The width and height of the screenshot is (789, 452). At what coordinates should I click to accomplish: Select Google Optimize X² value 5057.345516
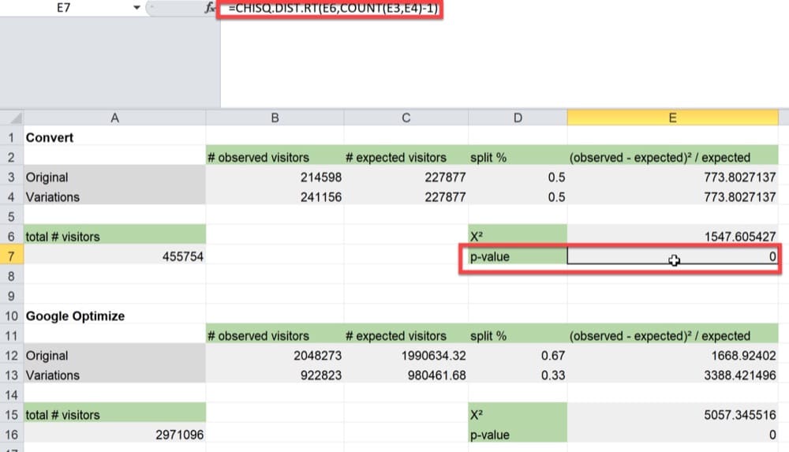[672, 415]
